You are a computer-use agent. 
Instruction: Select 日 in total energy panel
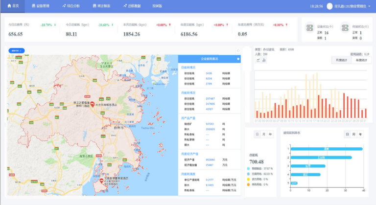tap(257, 134)
